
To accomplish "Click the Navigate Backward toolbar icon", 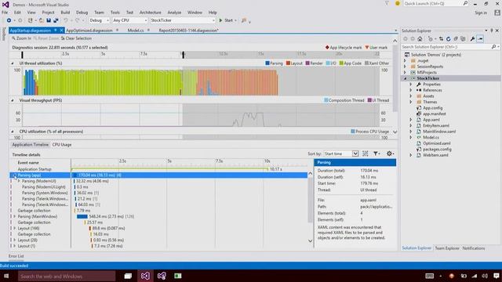I will (9, 20).
